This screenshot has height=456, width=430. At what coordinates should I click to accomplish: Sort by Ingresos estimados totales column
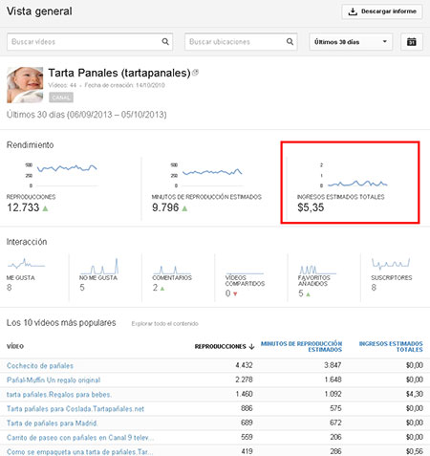click(x=391, y=346)
